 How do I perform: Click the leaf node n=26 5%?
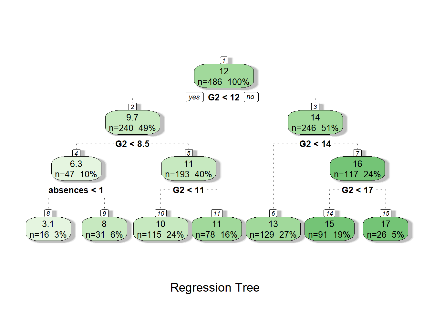point(386,229)
